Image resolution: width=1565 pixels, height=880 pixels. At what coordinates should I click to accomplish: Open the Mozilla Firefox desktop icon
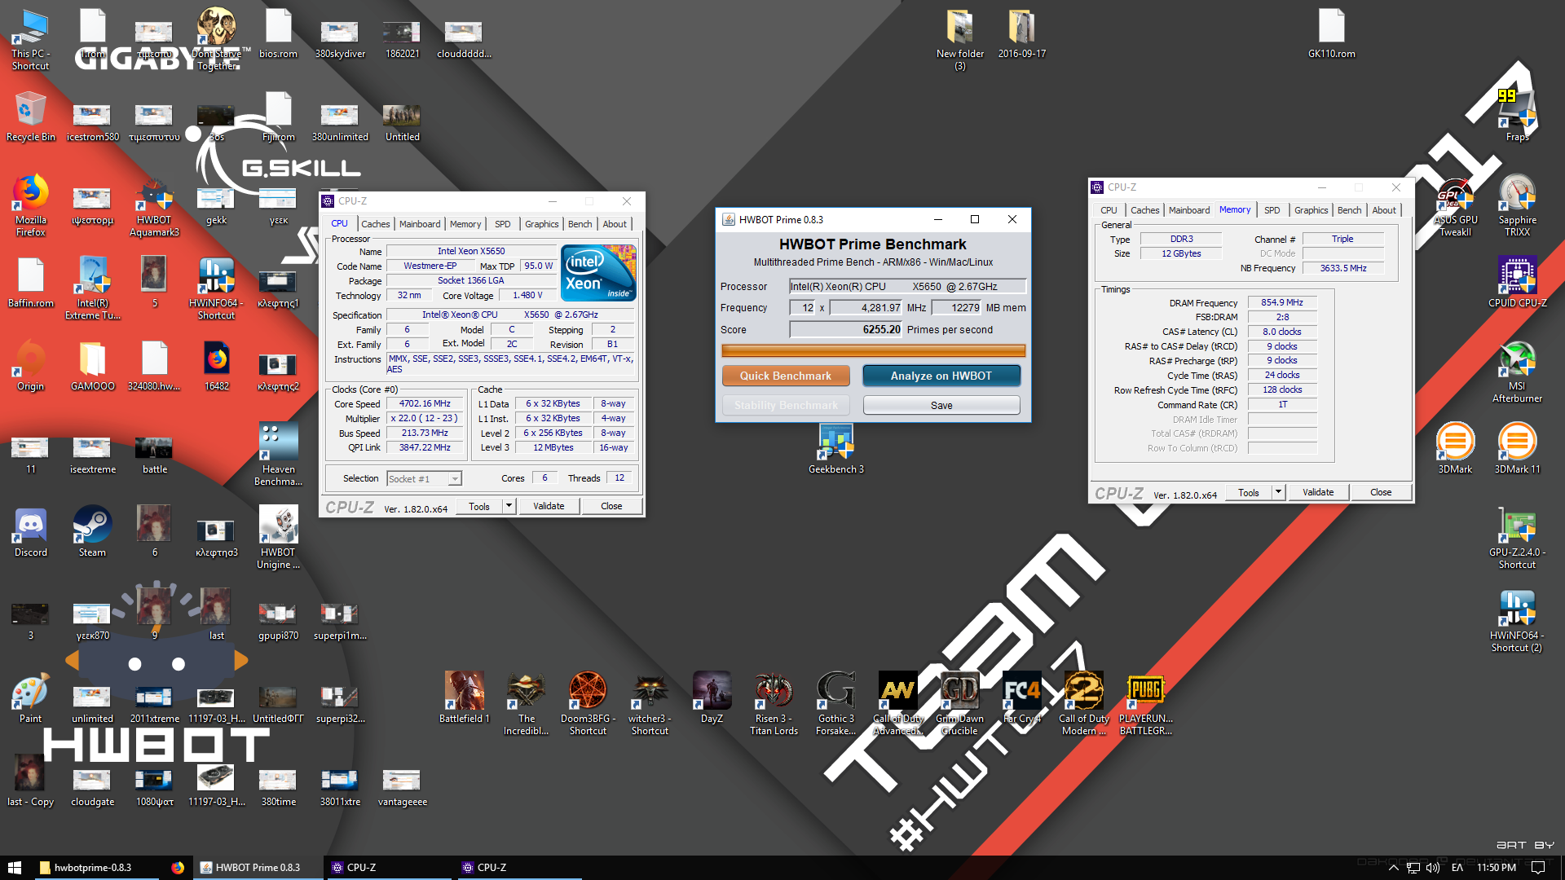pyautogui.click(x=30, y=204)
